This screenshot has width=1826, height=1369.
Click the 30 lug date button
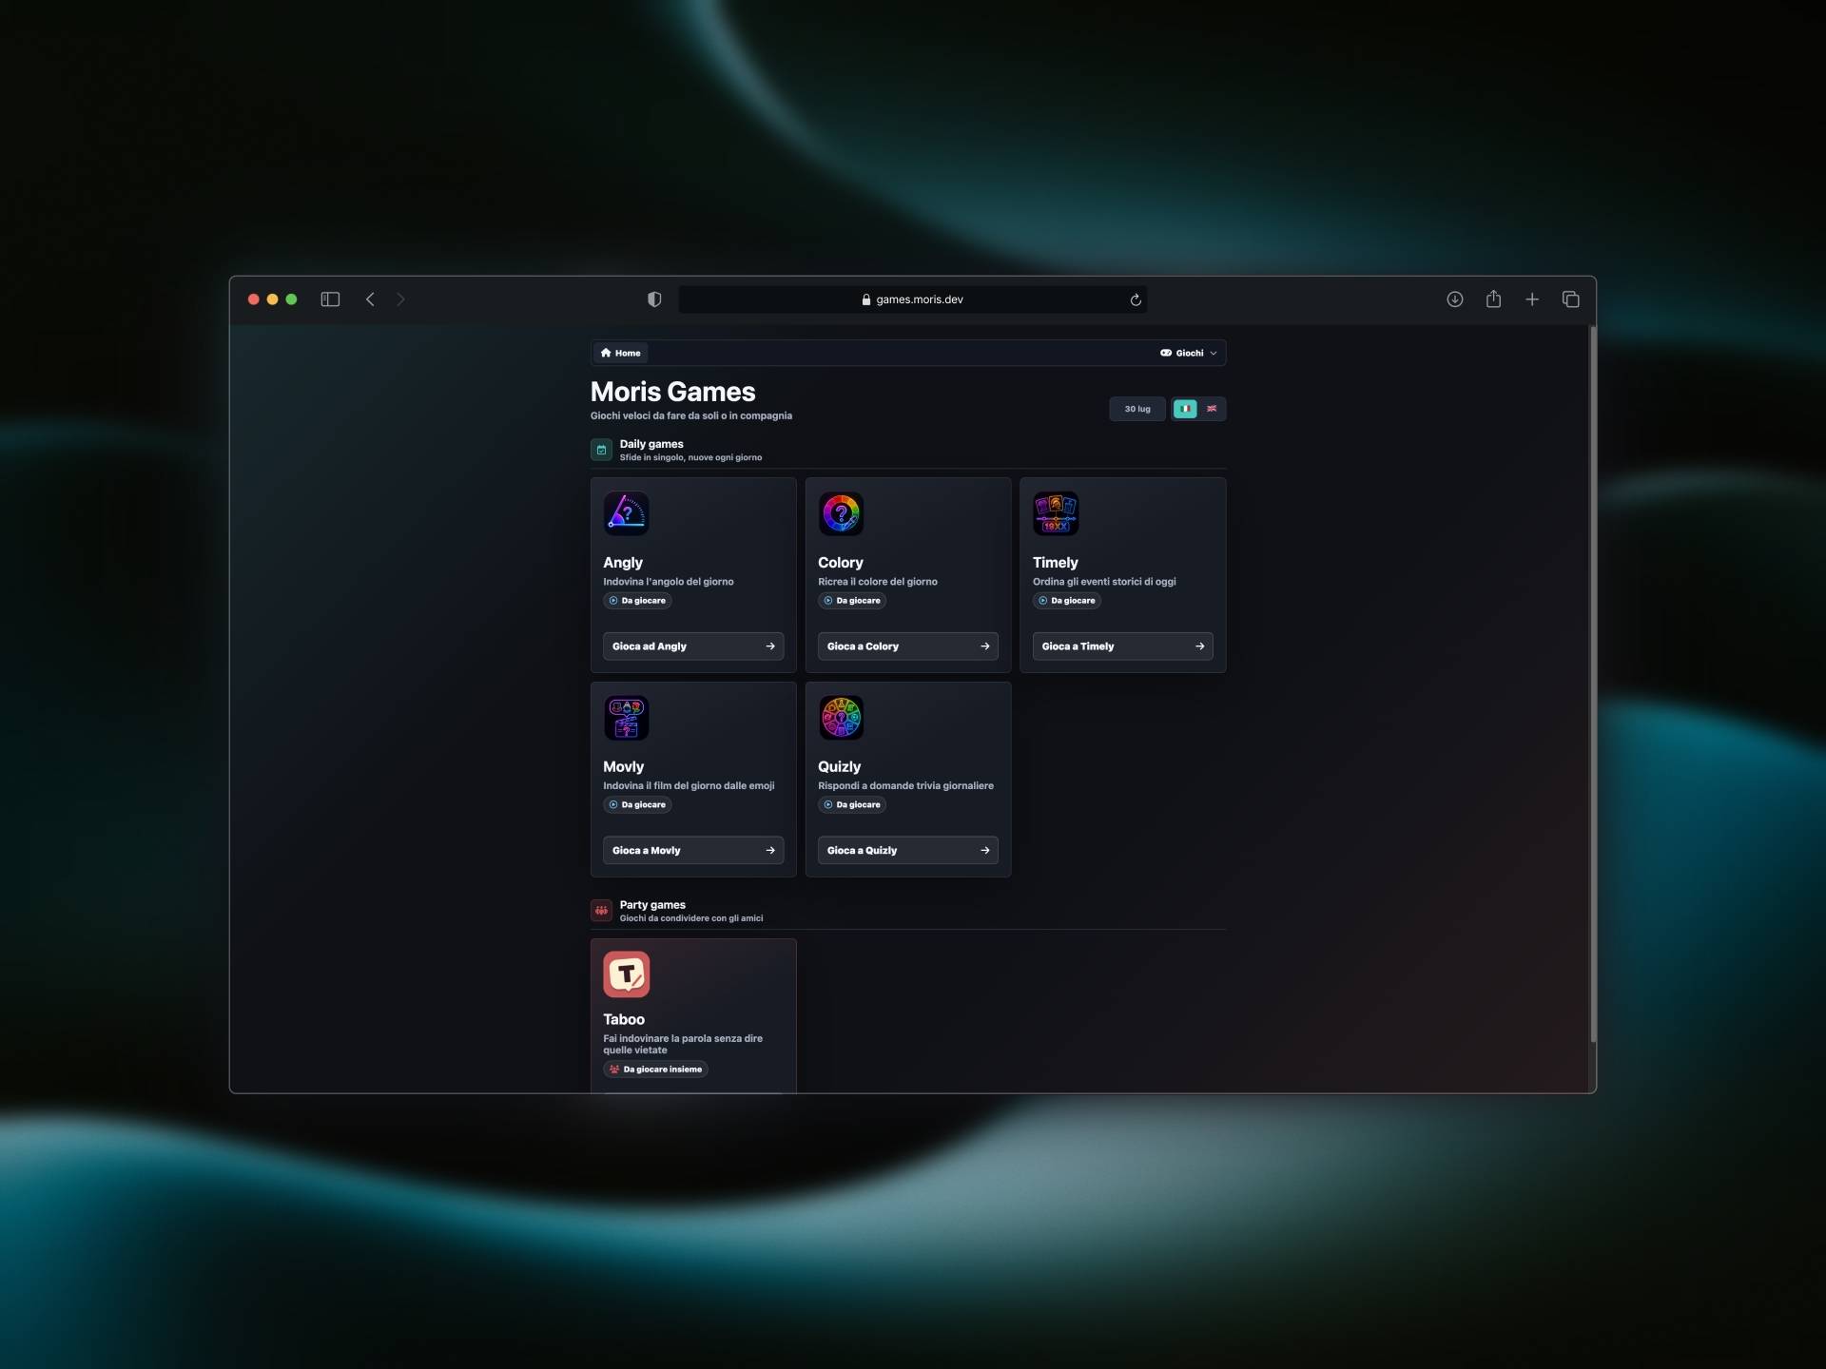[x=1137, y=409]
